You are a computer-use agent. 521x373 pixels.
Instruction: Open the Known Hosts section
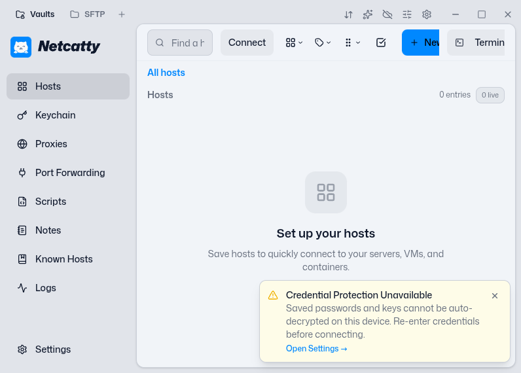point(68,259)
